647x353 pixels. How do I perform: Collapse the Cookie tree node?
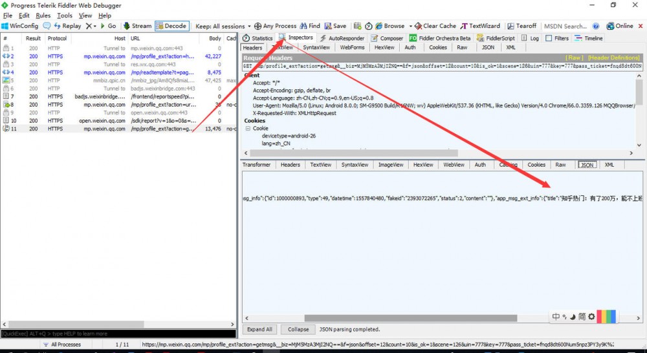248,129
